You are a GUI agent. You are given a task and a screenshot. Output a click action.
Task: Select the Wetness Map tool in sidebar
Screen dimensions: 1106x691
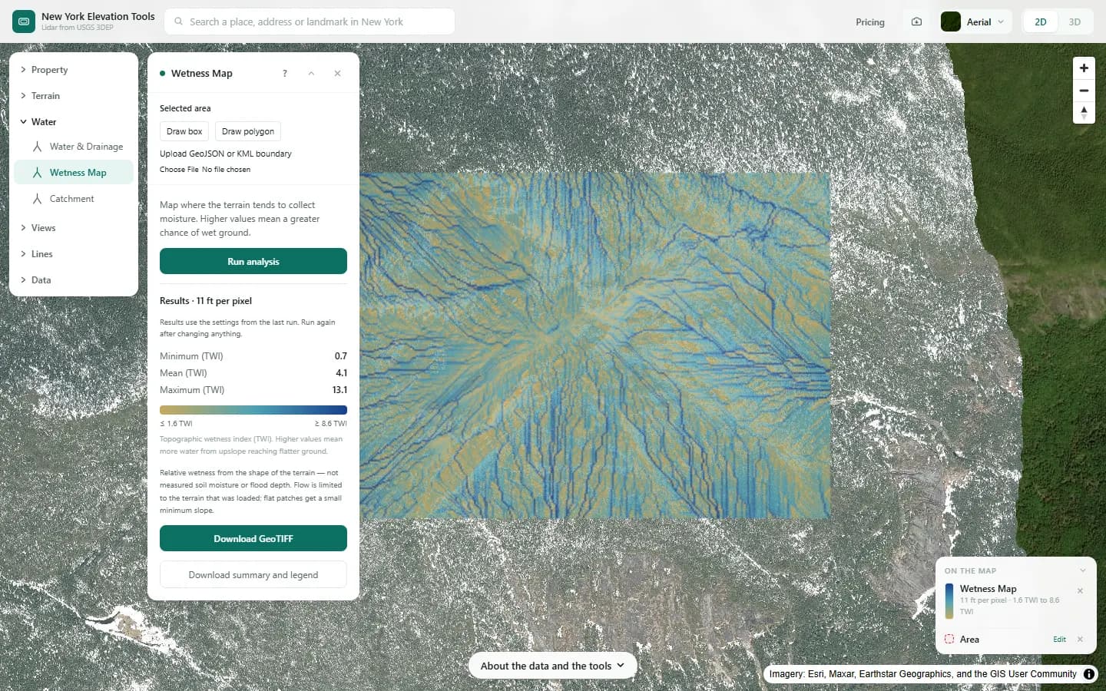click(x=74, y=173)
